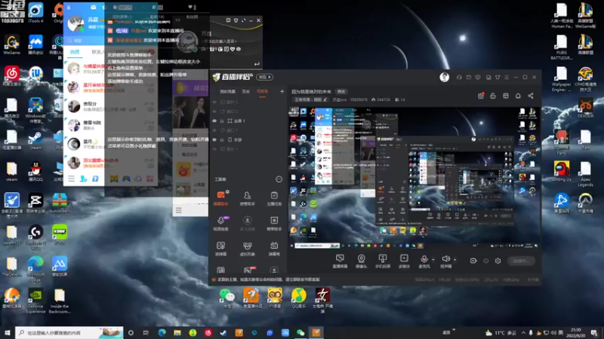Image resolution: width=604 pixels, height=339 pixels.
Task: Select the Among Us desktop icon
Action: pyautogui.click(x=562, y=171)
